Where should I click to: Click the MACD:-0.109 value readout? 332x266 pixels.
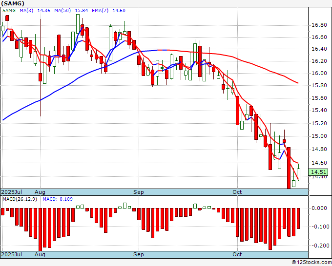click(58, 199)
